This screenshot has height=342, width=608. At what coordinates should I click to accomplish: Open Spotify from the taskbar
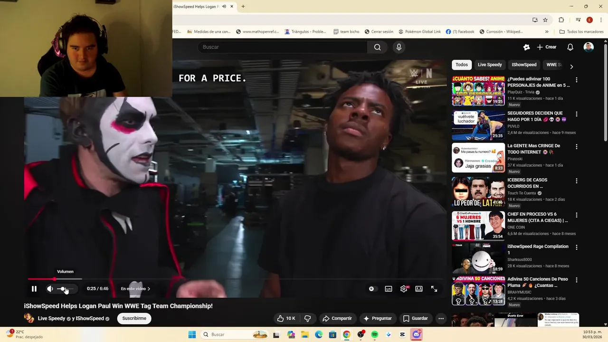click(374, 334)
